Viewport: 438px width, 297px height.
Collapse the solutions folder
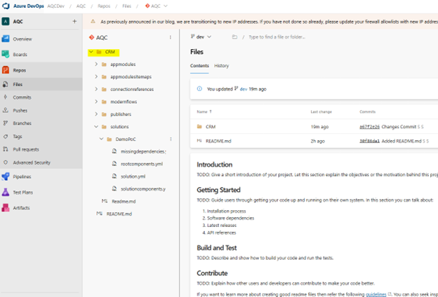[96, 127]
